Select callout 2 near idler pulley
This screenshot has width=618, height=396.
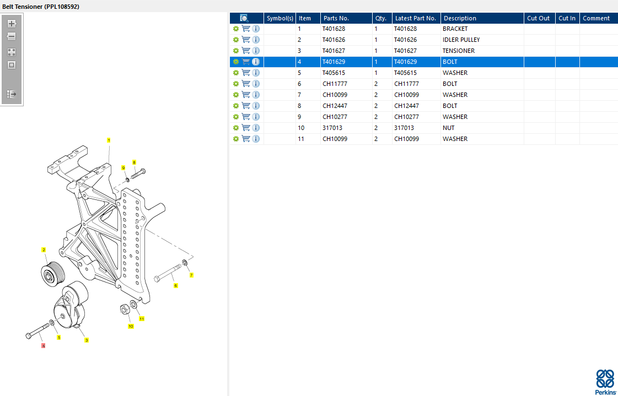pos(44,249)
